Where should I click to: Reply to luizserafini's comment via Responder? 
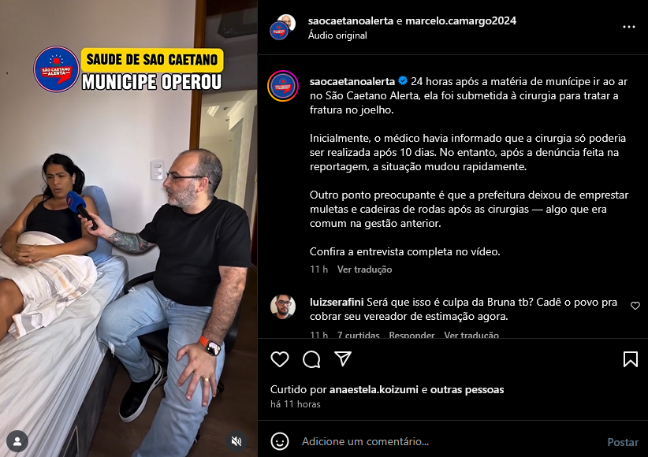pos(412,335)
